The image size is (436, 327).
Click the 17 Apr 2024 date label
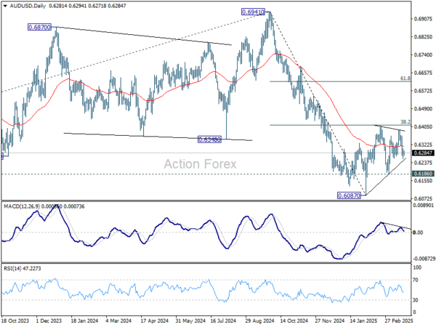155,321
